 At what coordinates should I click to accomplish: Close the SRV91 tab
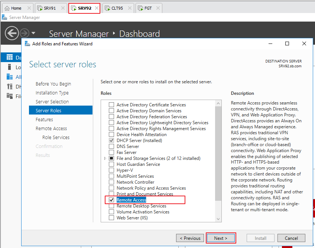click(63, 8)
